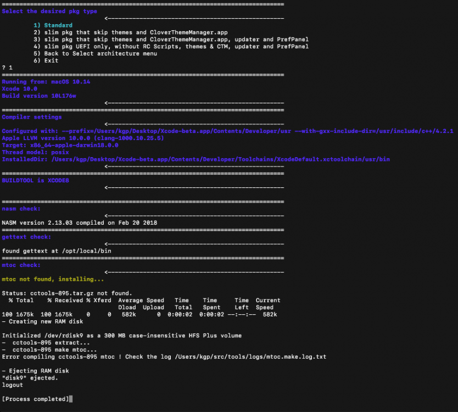Click option 2 slim pkg skip themes line
This screenshot has width=458, height=412.
(131, 32)
